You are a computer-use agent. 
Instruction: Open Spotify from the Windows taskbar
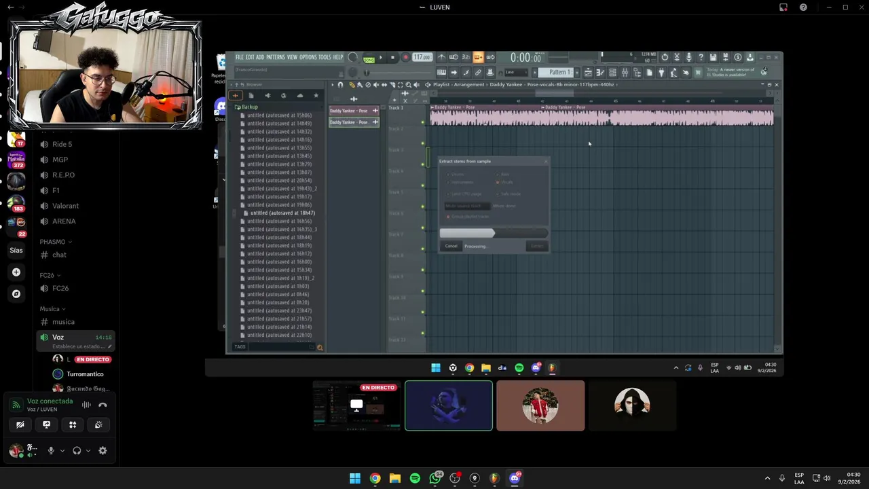pos(415,478)
